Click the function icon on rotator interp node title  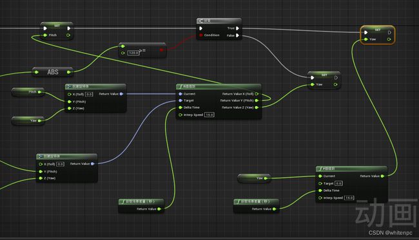pos(181,86)
